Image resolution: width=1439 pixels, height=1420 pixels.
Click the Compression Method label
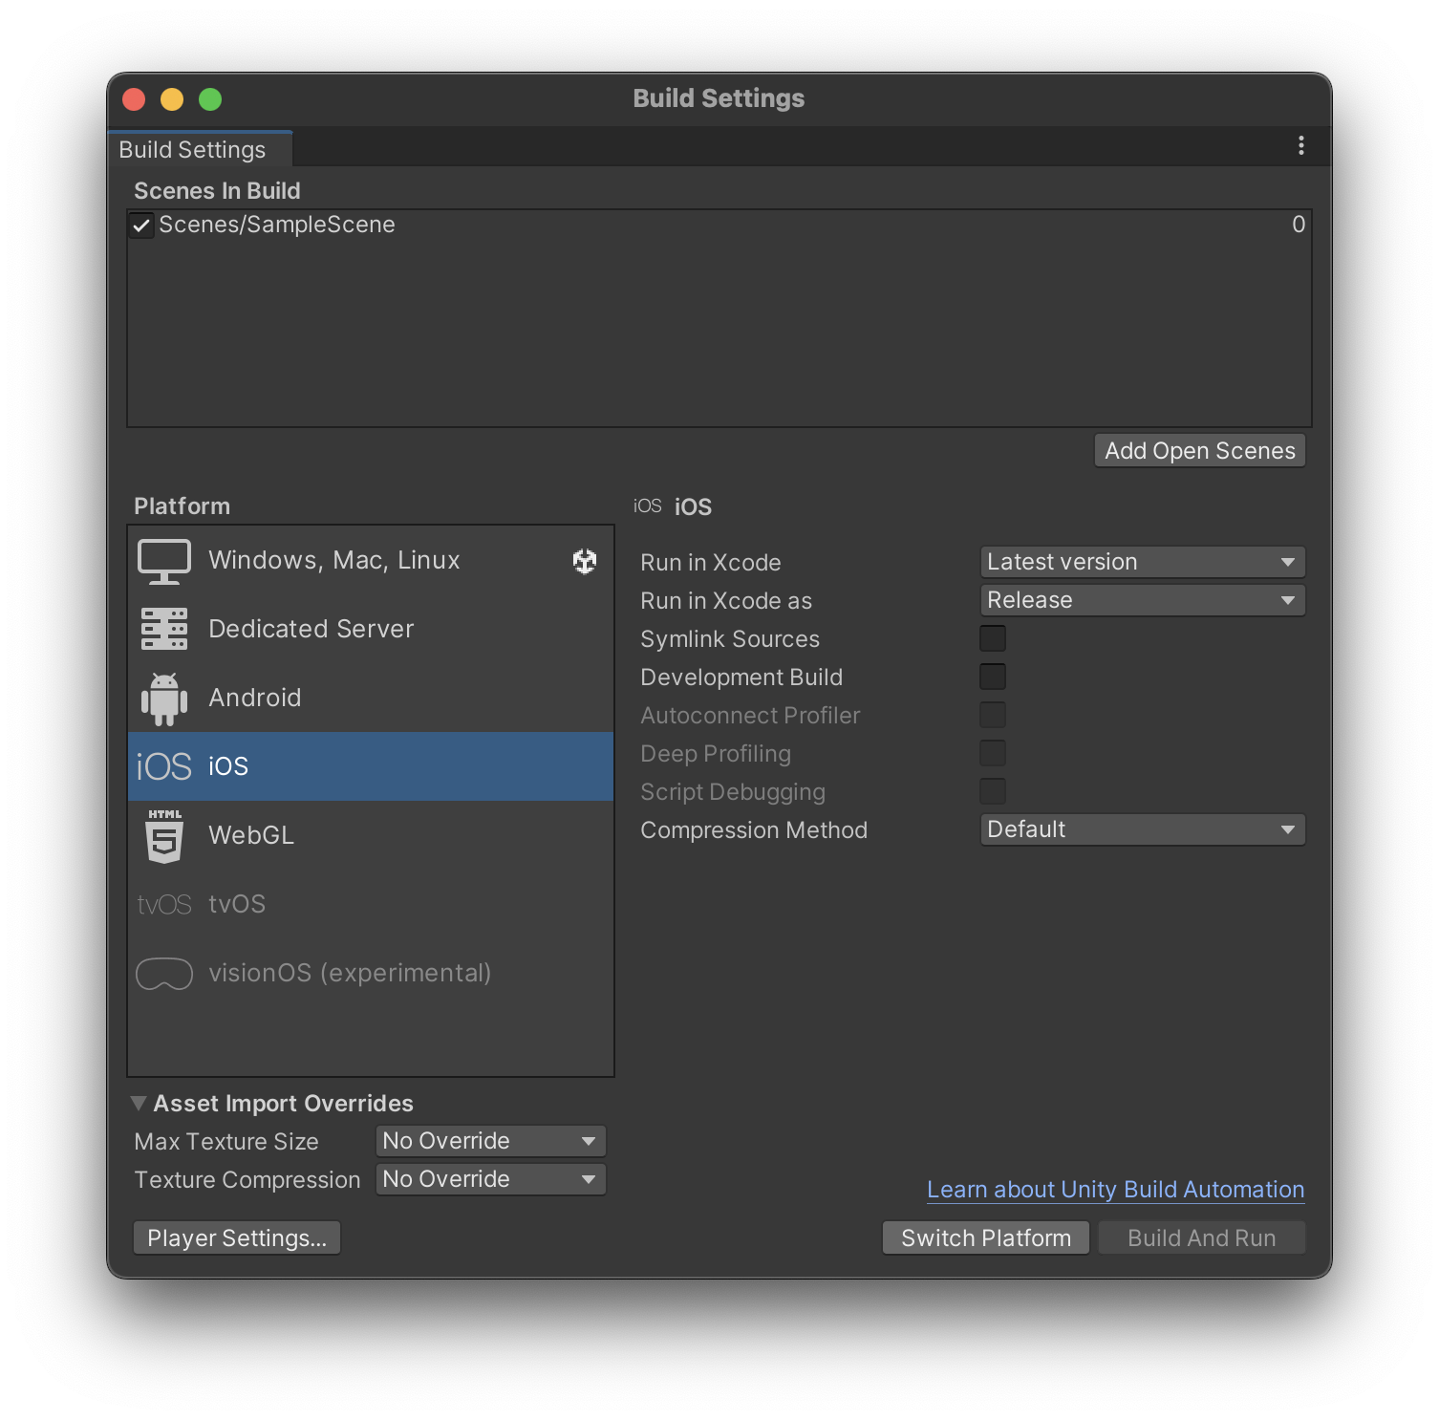point(754,830)
